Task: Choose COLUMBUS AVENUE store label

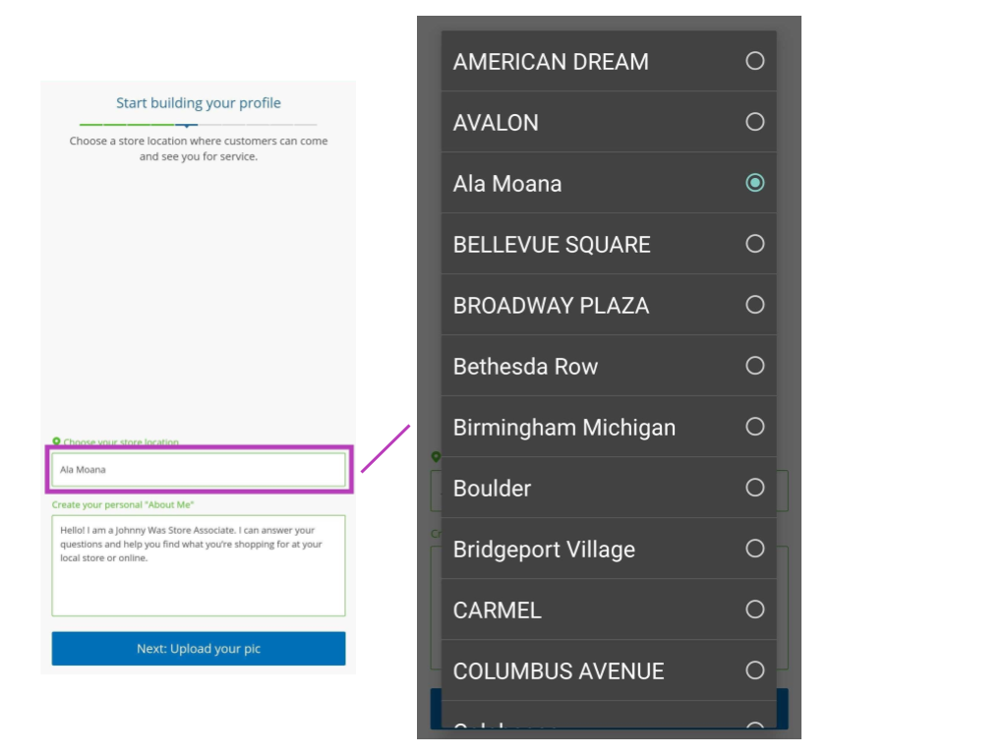Action: [x=558, y=670]
